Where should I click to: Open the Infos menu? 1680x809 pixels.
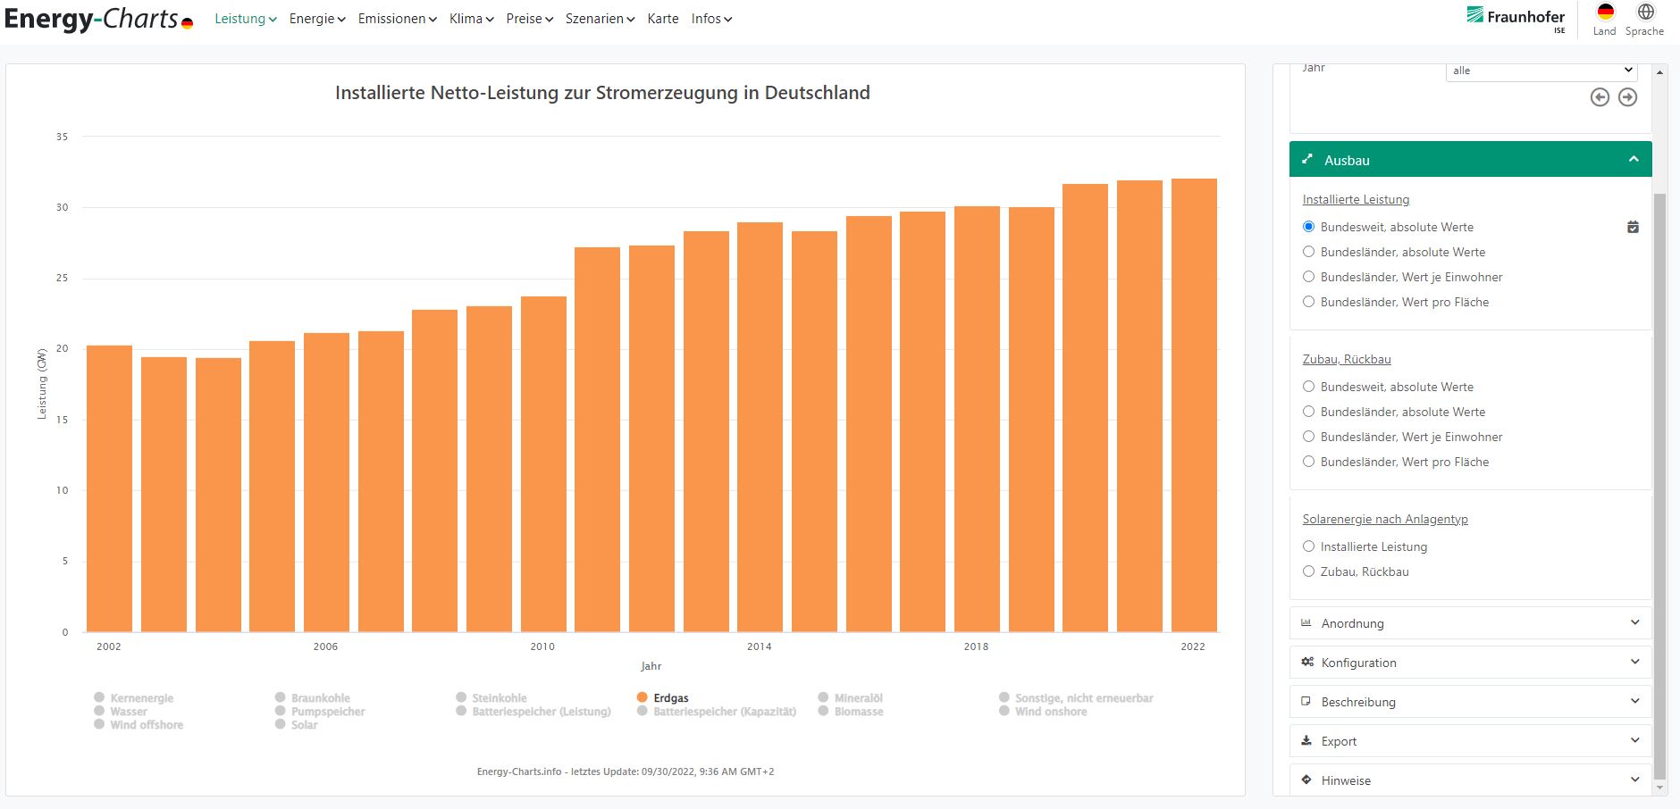[x=711, y=19]
